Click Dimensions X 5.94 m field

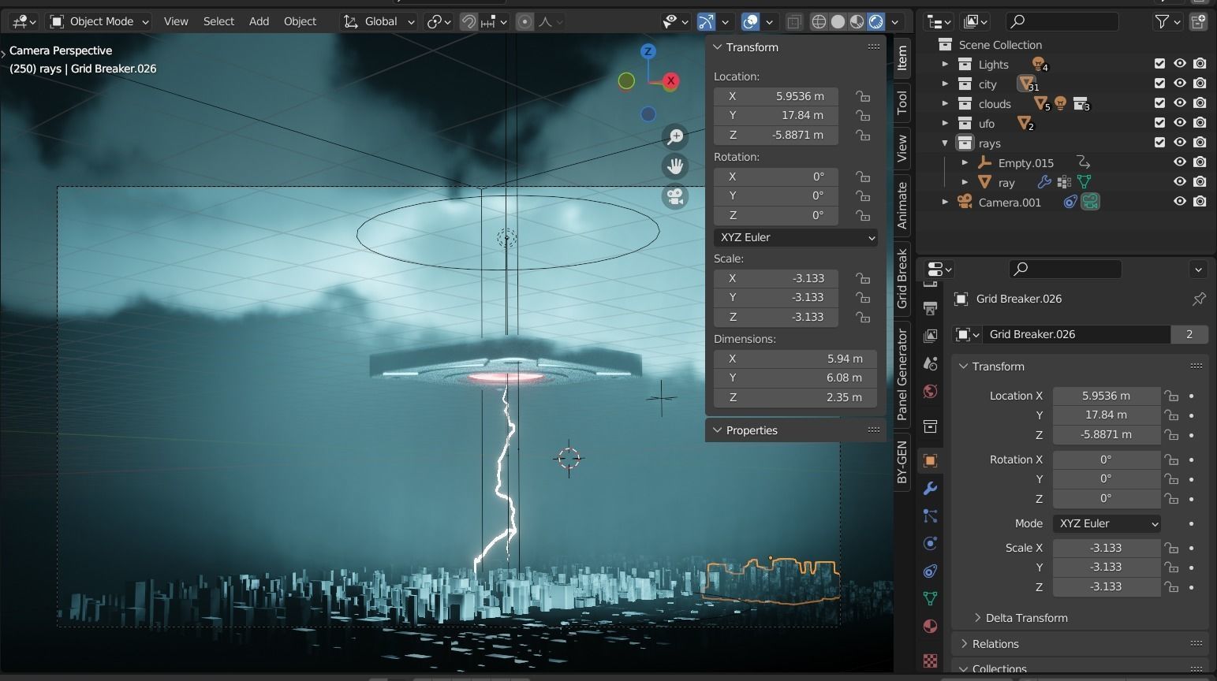click(x=795, y=358)
